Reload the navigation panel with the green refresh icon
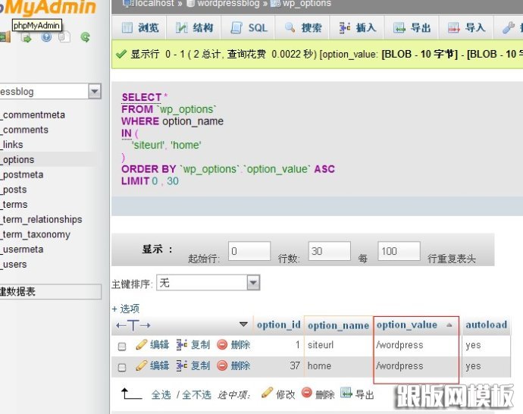The width and height of the screenshot is (523, 414). click(86, 36)
